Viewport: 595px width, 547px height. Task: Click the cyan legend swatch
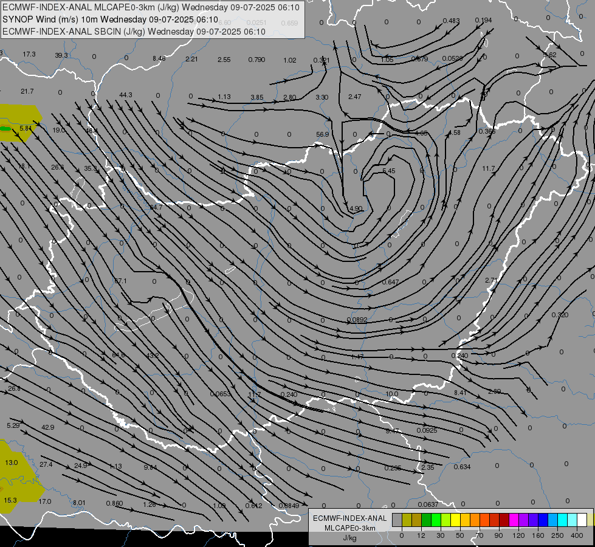562,520
